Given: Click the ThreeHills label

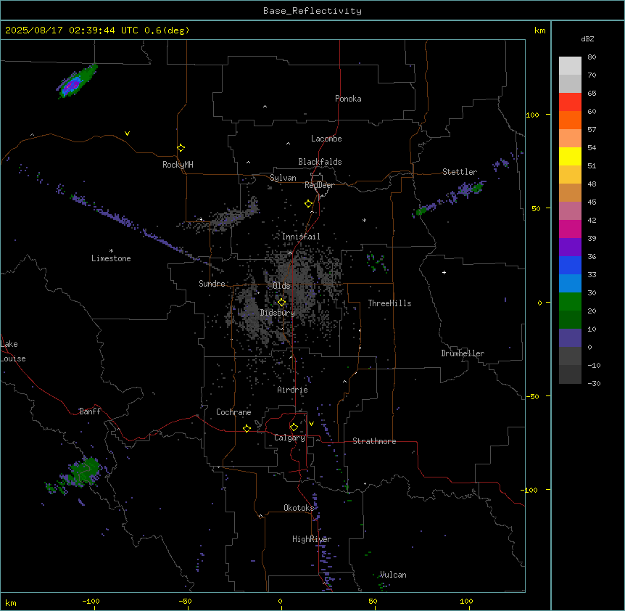Looking at the screenshot, I should [x=389, y=303].
